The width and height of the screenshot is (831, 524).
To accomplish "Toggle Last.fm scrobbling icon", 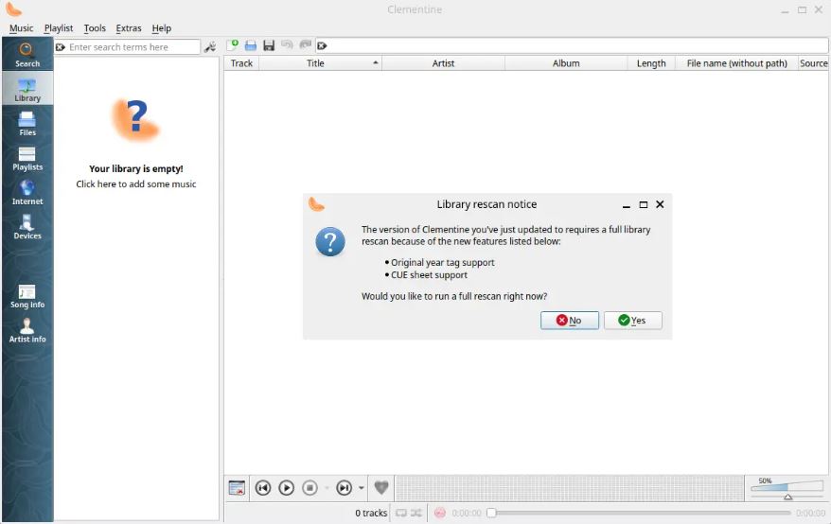I will coord(439,513).
